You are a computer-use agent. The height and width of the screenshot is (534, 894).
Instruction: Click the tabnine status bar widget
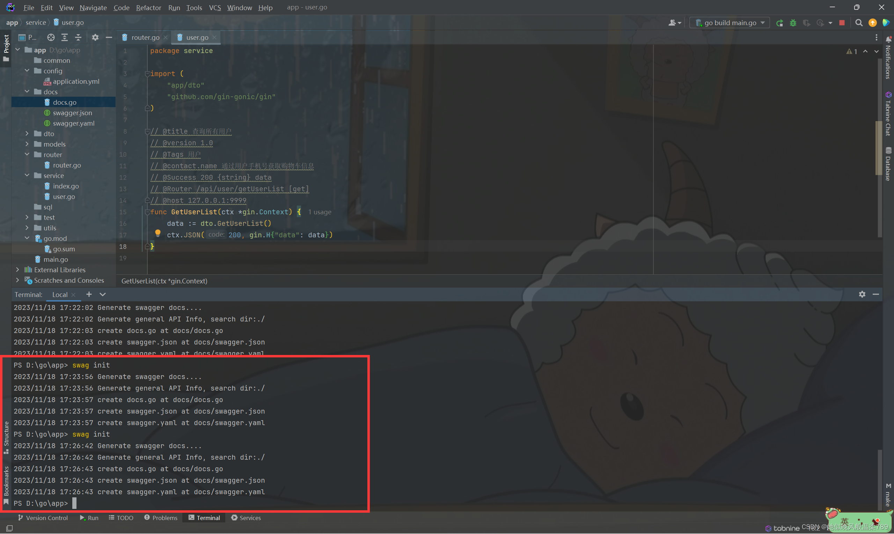pyautogui.click(x=782, y=528)
